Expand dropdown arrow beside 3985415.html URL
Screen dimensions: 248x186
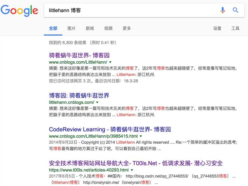[141, 136]
